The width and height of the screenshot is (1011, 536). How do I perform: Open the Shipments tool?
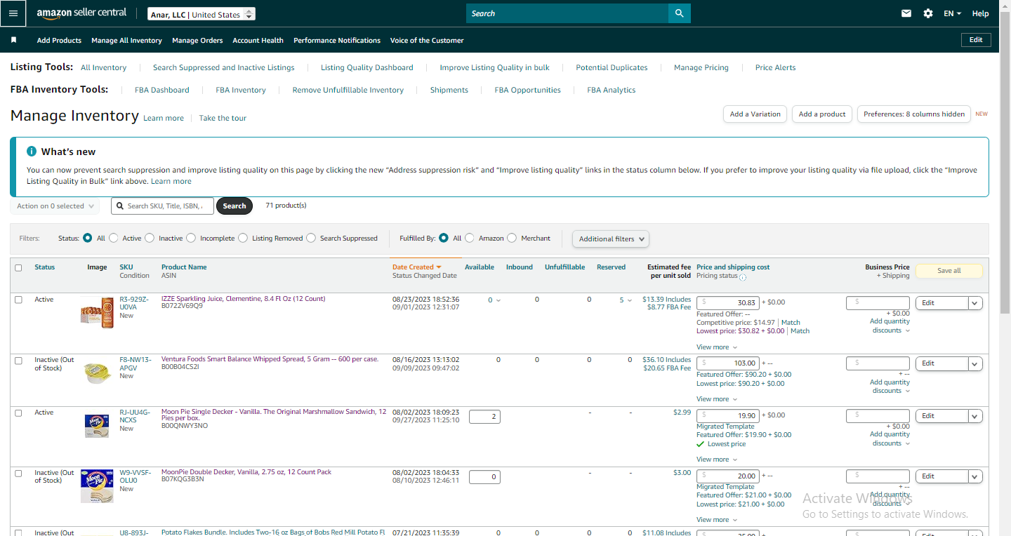[449, 91]
